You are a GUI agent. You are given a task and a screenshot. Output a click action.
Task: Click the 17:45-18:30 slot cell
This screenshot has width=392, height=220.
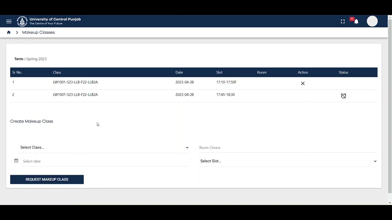coord(225,95)
